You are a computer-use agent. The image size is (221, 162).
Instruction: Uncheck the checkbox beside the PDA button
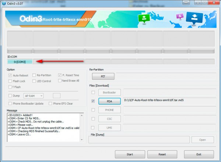coord(93,101)
